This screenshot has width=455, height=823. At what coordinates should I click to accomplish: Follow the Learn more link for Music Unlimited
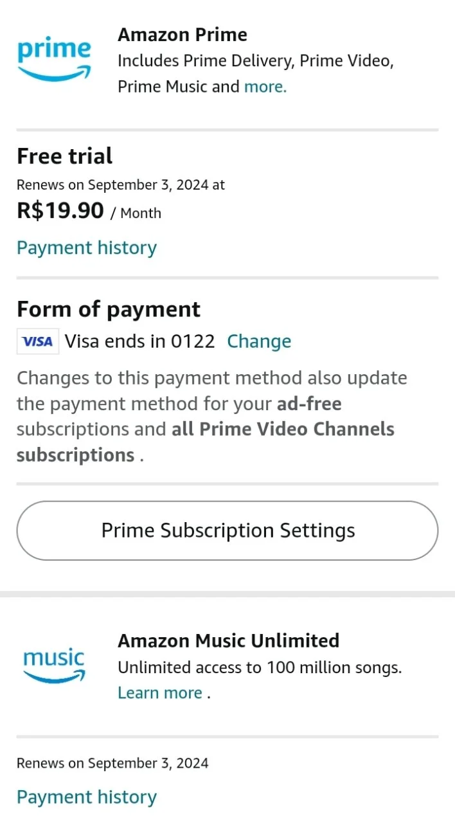(x=160, y=692)
